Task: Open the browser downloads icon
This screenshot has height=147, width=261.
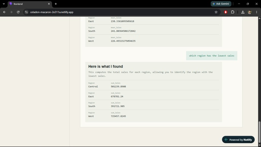Action: (x=243, y=12)
